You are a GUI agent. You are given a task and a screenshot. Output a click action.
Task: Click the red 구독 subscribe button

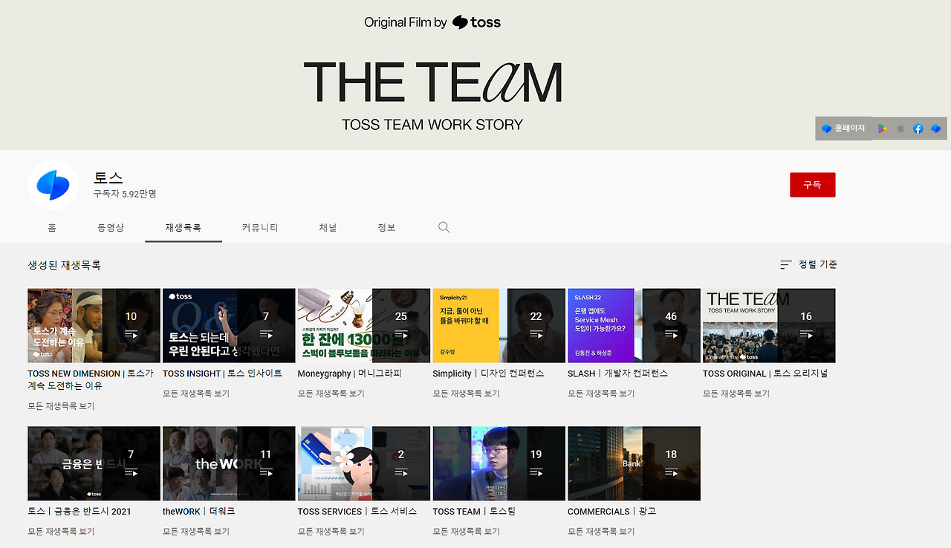[813, 185]
